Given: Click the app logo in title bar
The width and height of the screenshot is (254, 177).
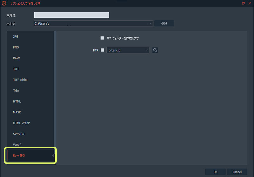Looking at the screenshot, I should pyautogui.click(x=4, y=3).
